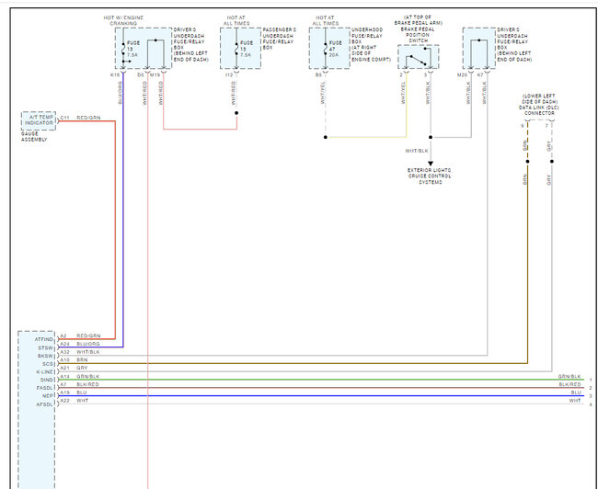Click the splice dot below I12 WHT/RED wire
Image resolution: width=598 pixels, height=489 pixels.
click(236, 113)
